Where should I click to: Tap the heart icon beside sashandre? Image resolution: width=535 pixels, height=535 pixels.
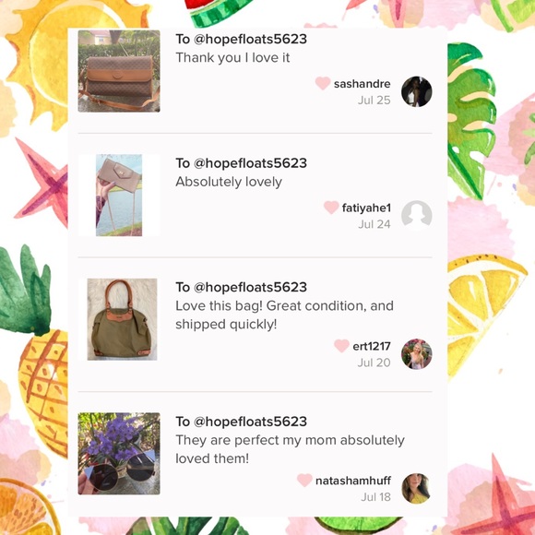pyautogui.click(x=323, y=83)
